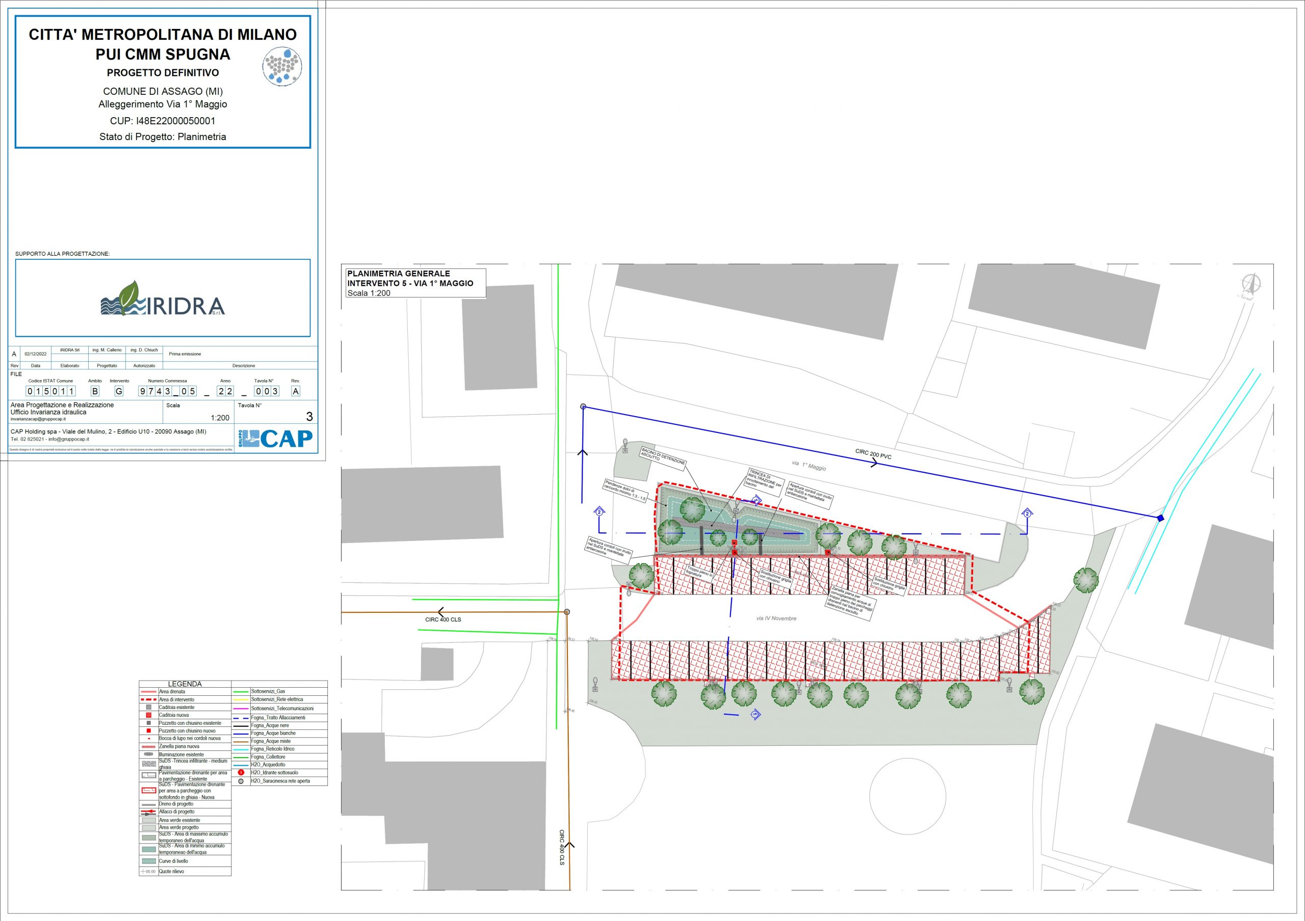Click the IRIDRA leaf logo

tap(163, 299)
